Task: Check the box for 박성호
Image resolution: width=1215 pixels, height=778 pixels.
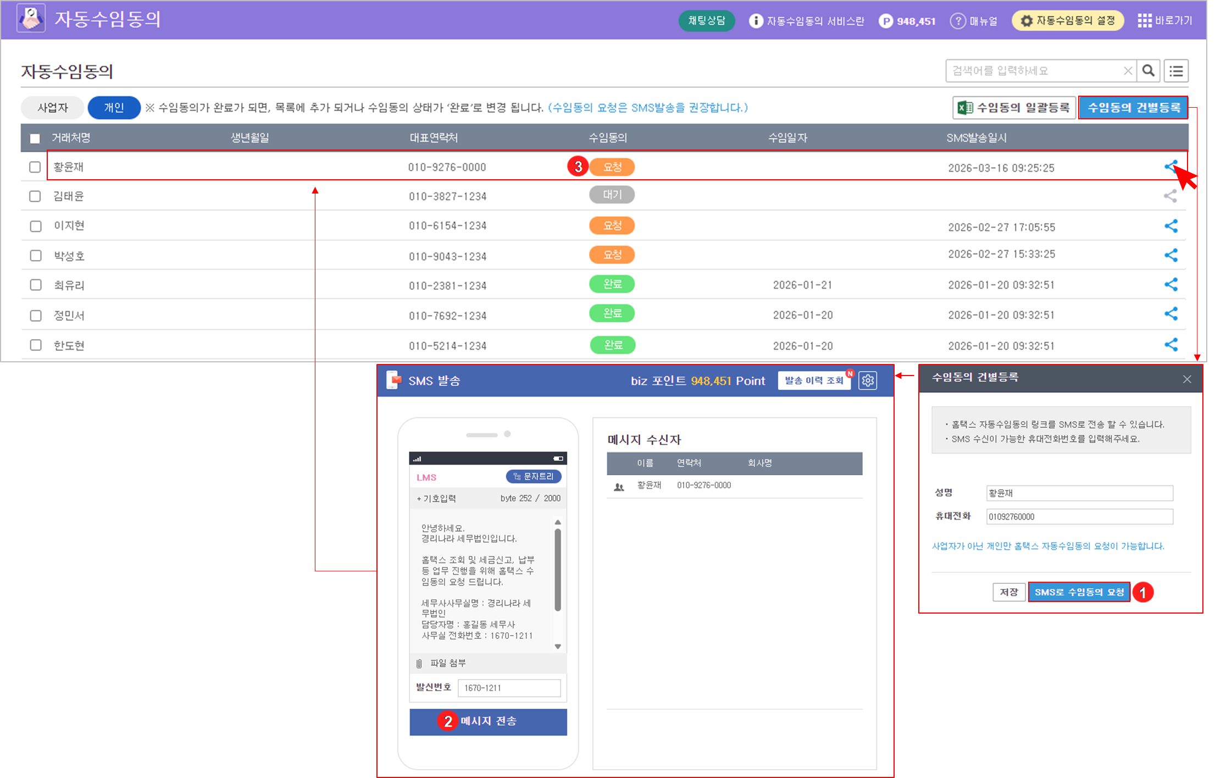Action: 36,256
